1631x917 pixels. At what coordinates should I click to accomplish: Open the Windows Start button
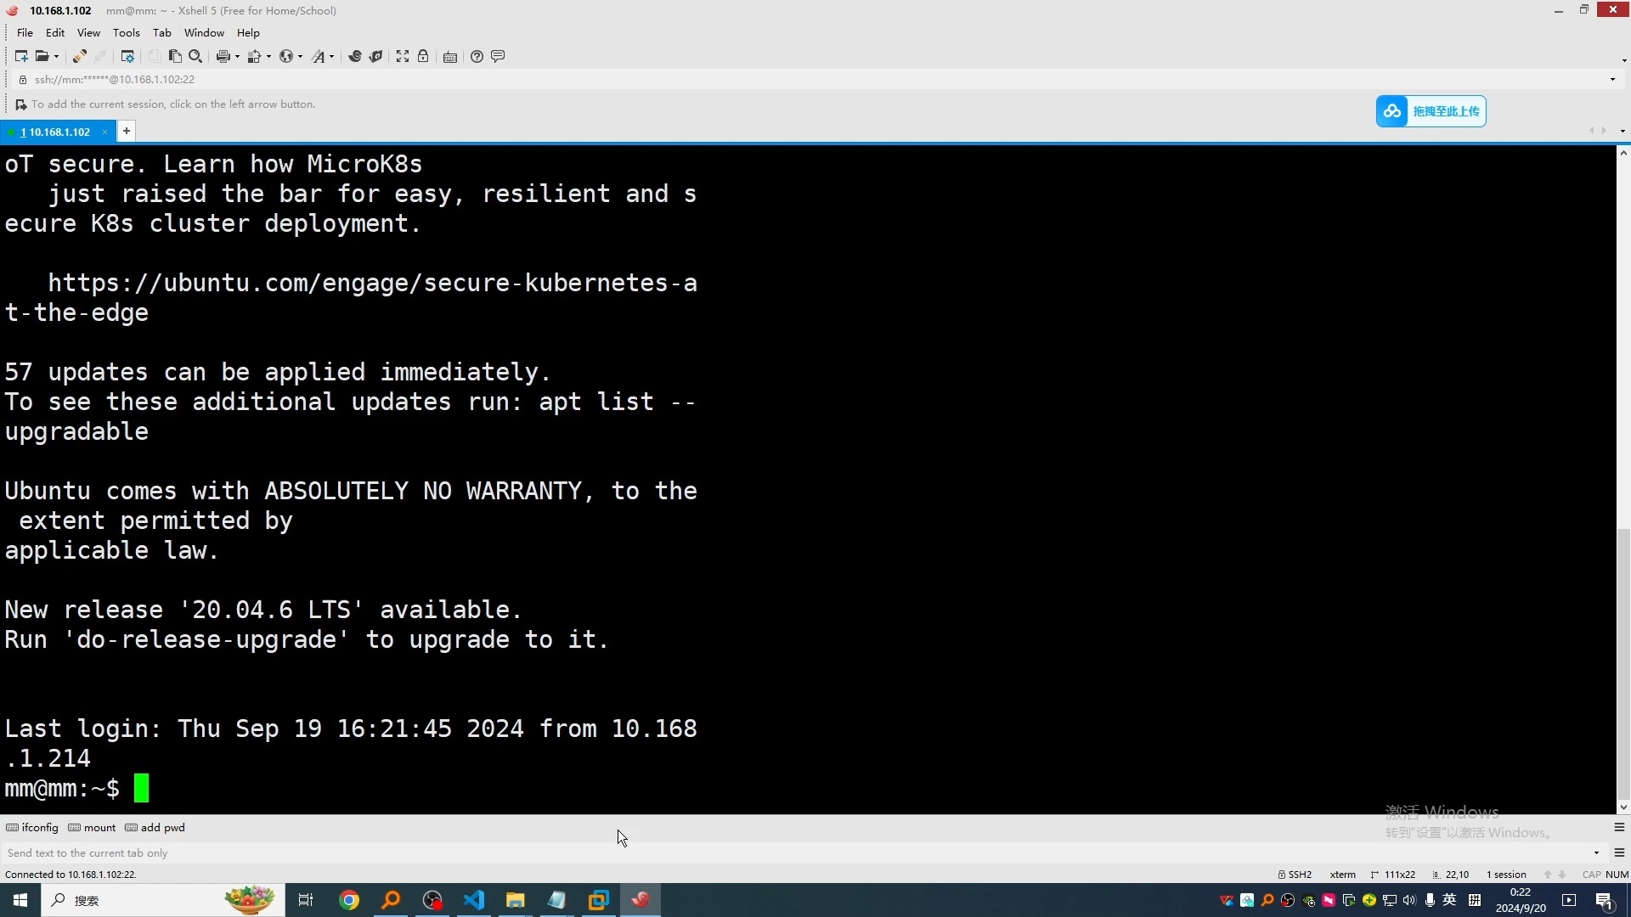[20, 900]
